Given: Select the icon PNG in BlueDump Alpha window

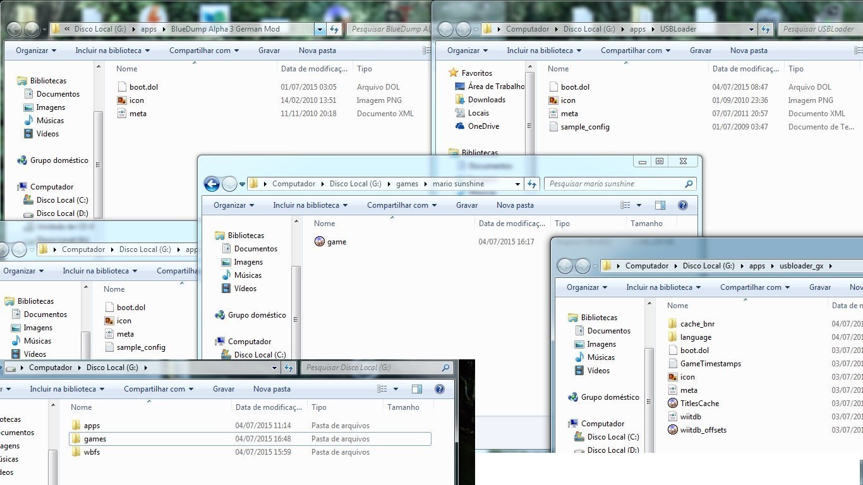Looking at the screenshot, I should pos(131,100).
